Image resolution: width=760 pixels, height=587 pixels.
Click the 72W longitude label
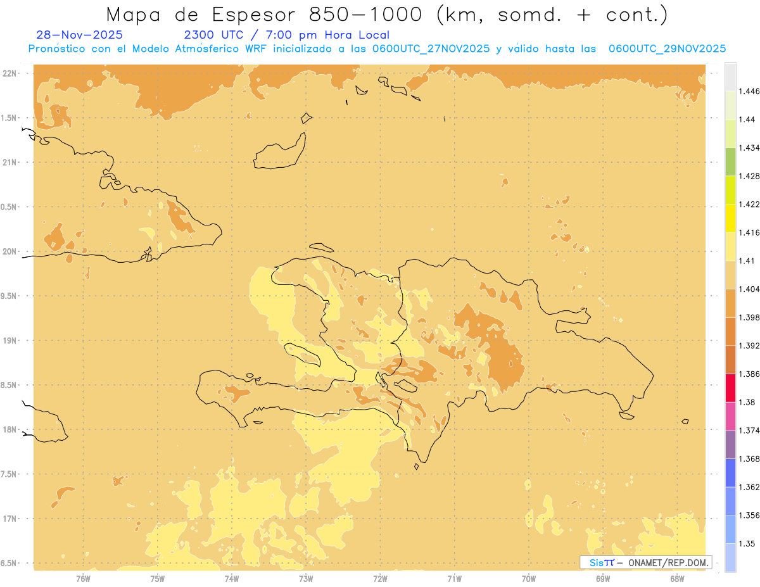(x=380, y=579)
